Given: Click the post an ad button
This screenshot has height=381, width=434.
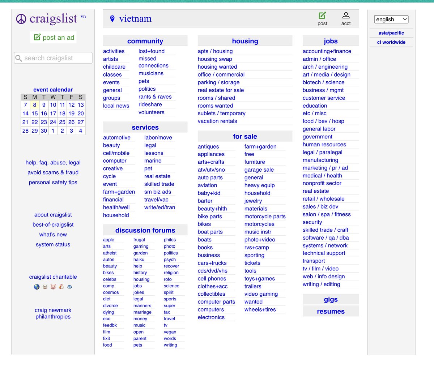Looking at the screenshot, I should click(53, 38).
